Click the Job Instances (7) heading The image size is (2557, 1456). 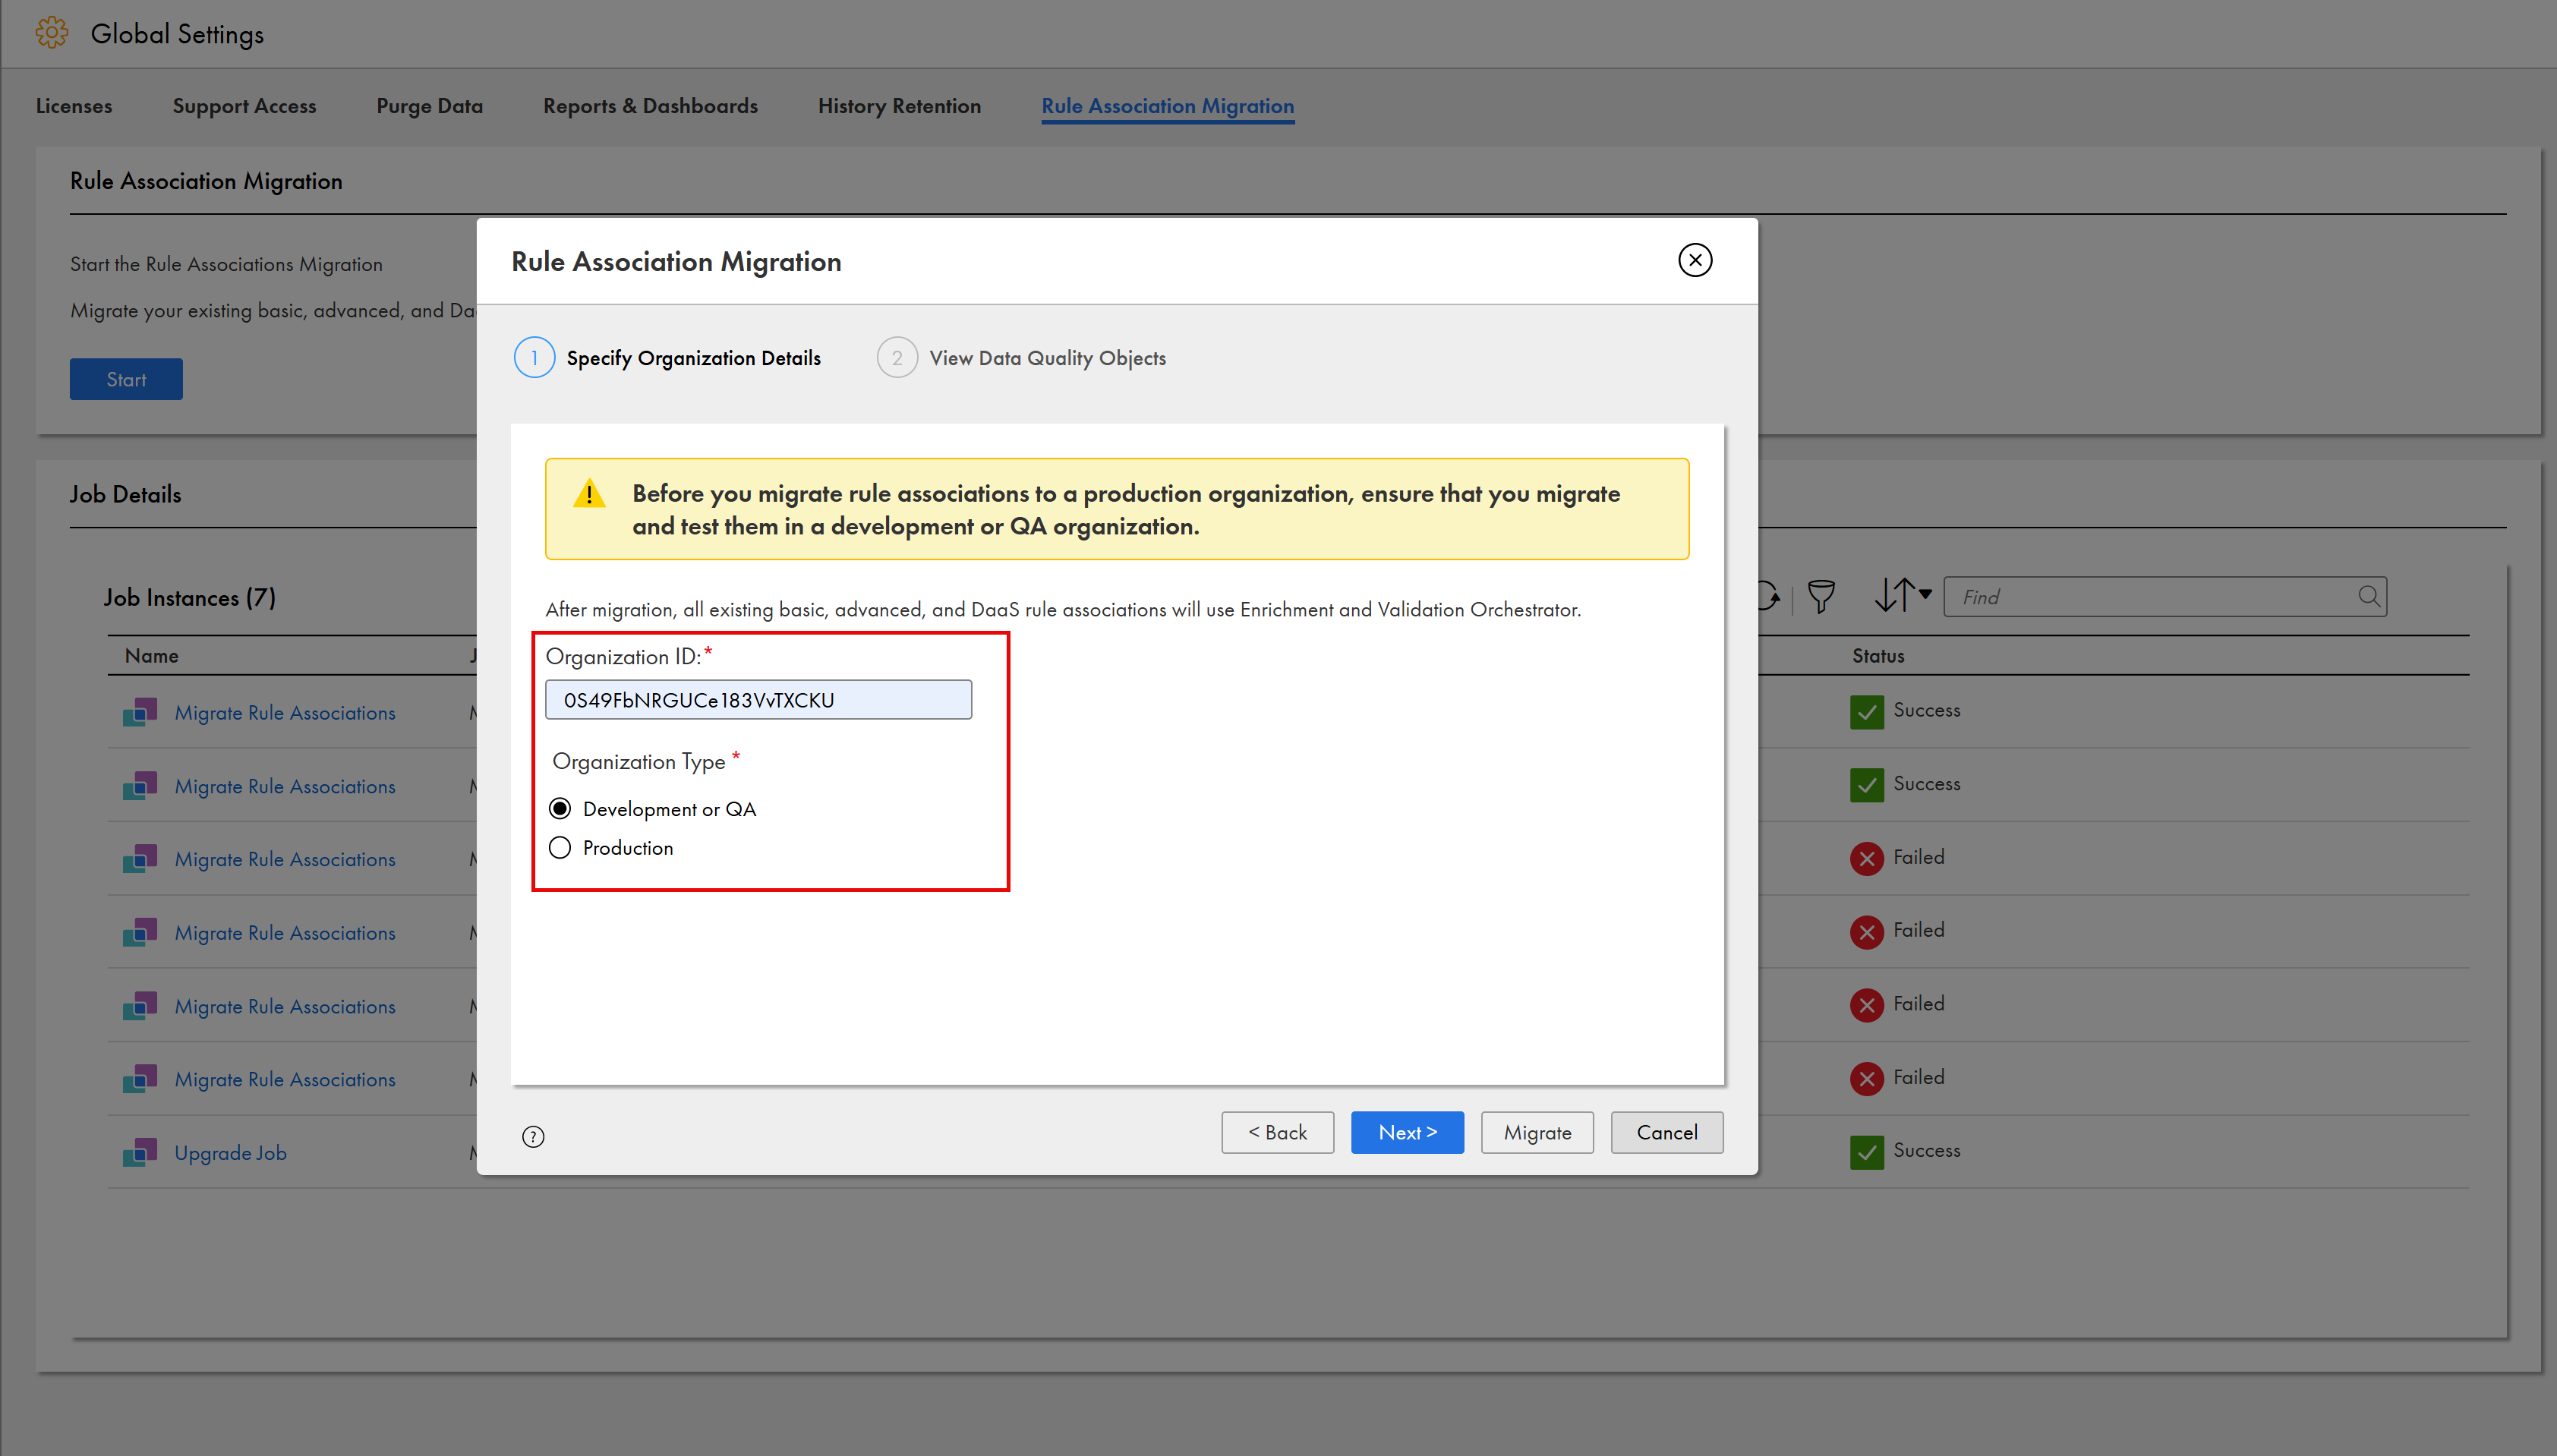pos(190,597)
